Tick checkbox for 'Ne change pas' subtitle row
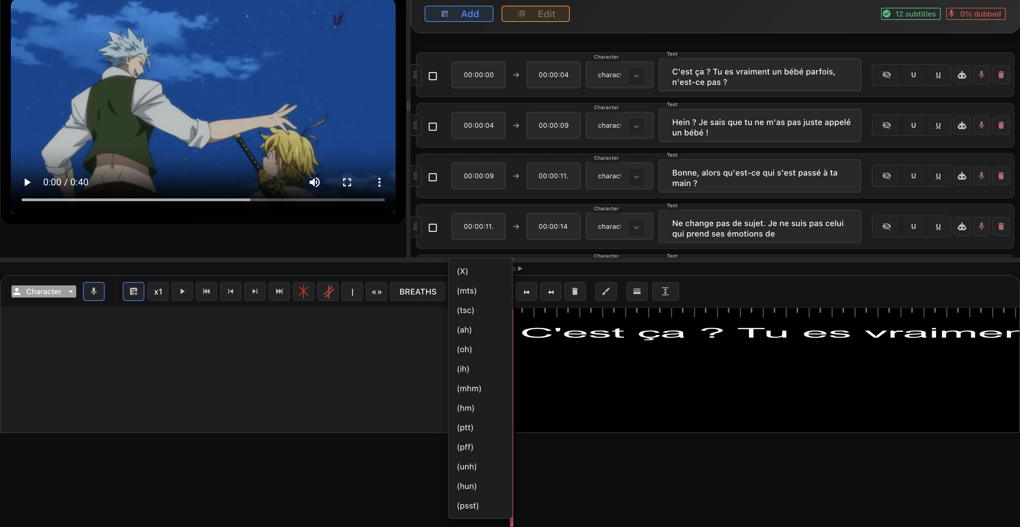Screen dimensions: 1020x527 [433, 228]
